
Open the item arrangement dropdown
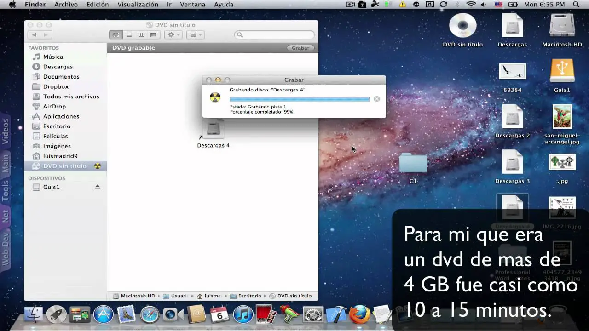pos(195,35)
